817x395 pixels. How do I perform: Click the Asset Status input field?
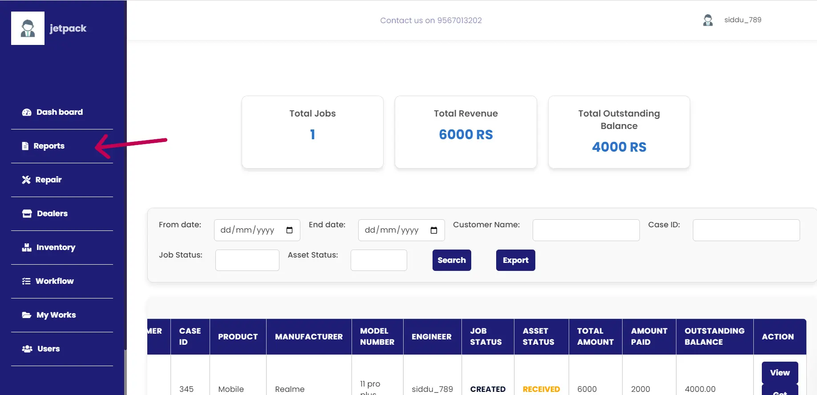tap(379, 260)
